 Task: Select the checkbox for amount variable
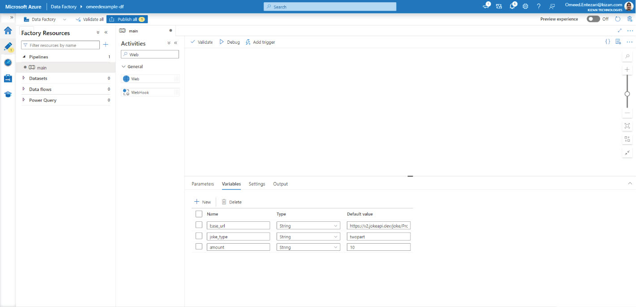coord(199,247)
